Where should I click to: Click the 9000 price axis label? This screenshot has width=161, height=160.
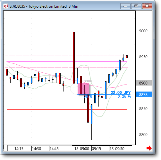[x=143, y=31]
